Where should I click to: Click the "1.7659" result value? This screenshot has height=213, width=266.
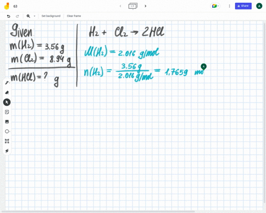coord(176,72)
